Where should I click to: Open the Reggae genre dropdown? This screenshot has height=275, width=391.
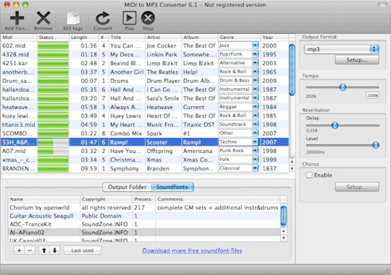(x=255, y=107)
